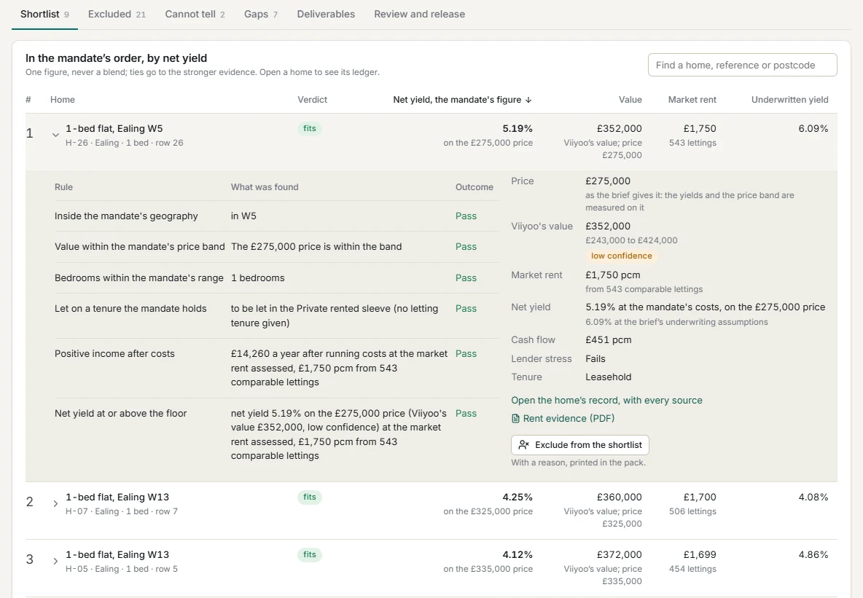Click the Find a home search field
This screenshot has height=598, width=863.
743,65
